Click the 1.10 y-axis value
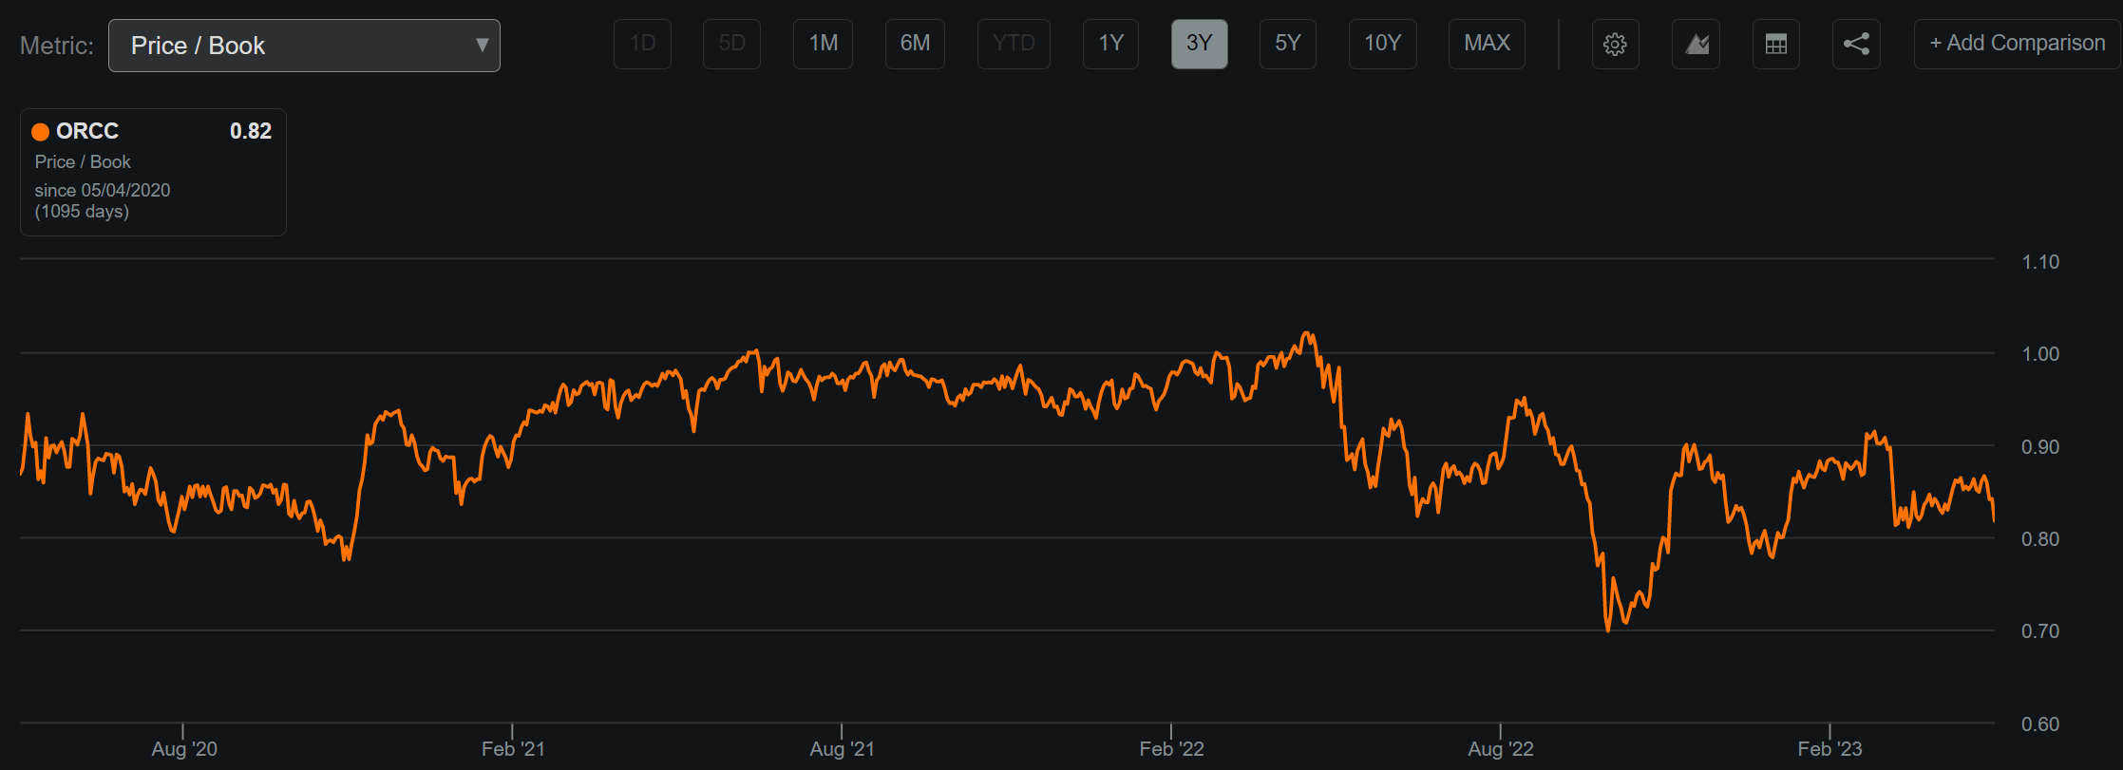Image resolution: width=2123 pixels, height=770 pixels. pyautogui.click(x=2040, y=262)
